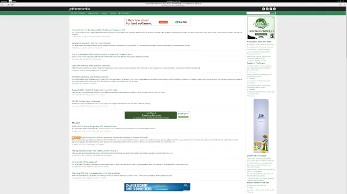347x194 pixels.
Task: Open GNOME Activities in top bar
Action: (x=4, y=1)
